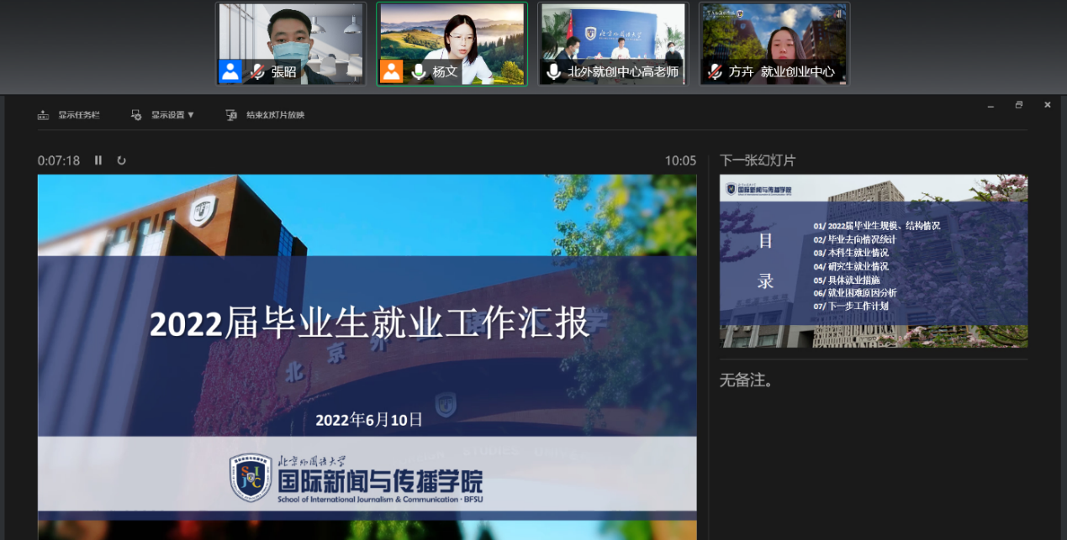Click the name label 杨文
Viewport: 1067px width, 540px height.
[445, 72]
